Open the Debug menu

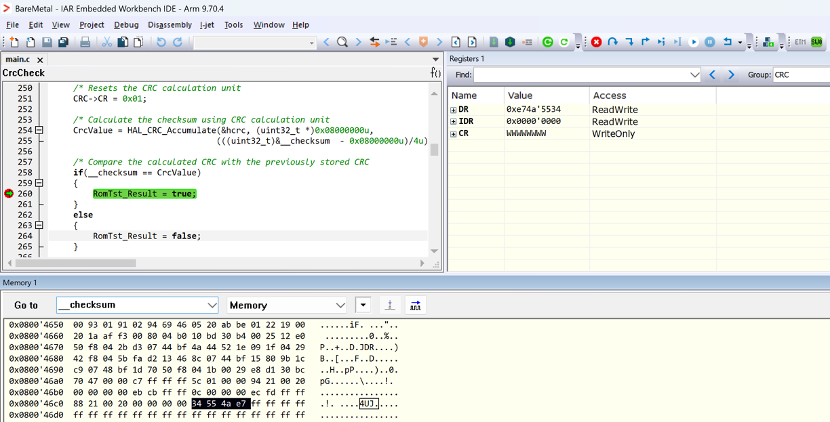coord(126,24)
